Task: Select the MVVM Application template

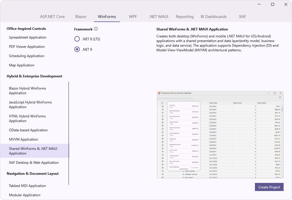Action: pyautogui.click(x=23, y=139)
